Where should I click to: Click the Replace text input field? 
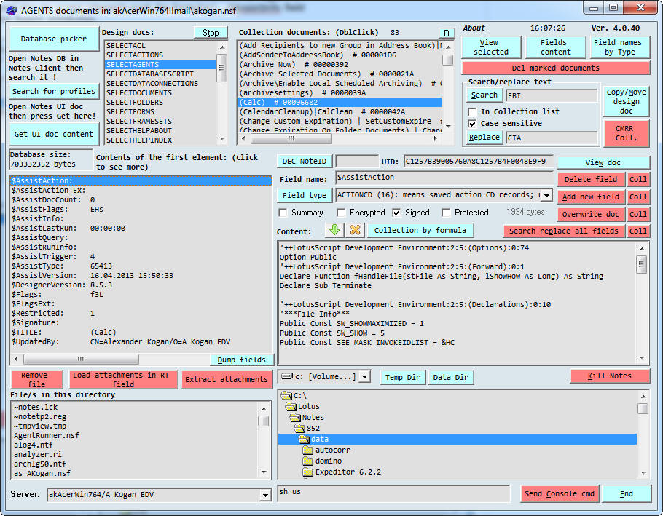(x=552, y=138)
